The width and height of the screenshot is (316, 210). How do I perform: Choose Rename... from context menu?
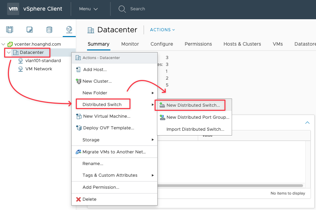[114, 164]
